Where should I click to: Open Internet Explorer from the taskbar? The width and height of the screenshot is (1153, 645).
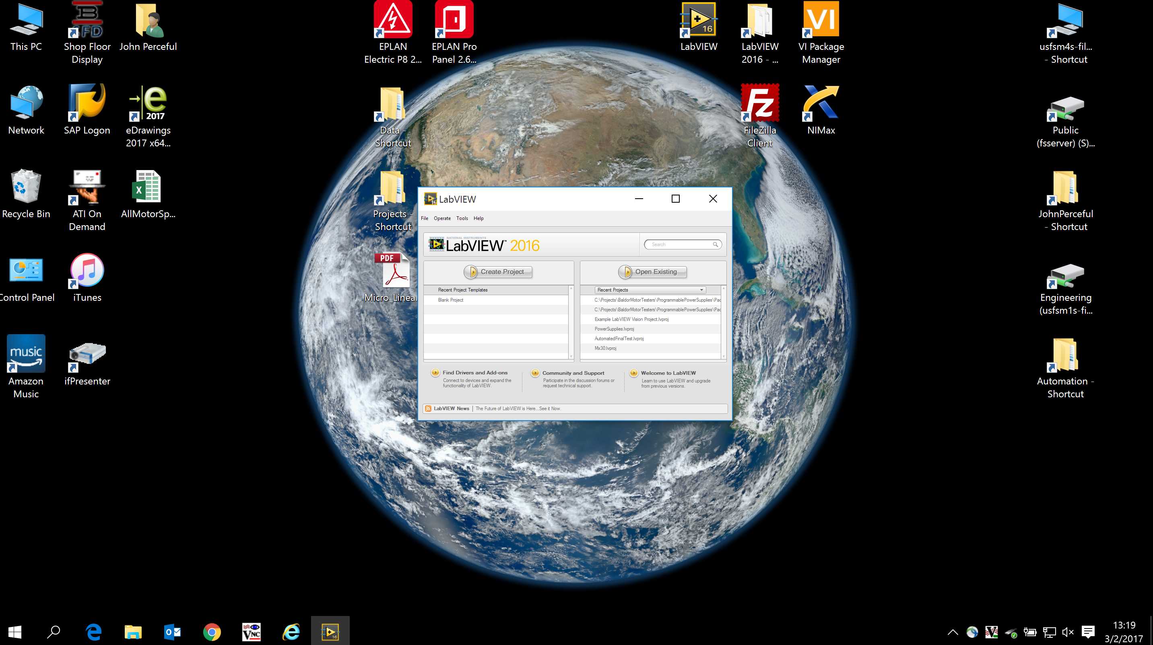[x=291, y=632]
